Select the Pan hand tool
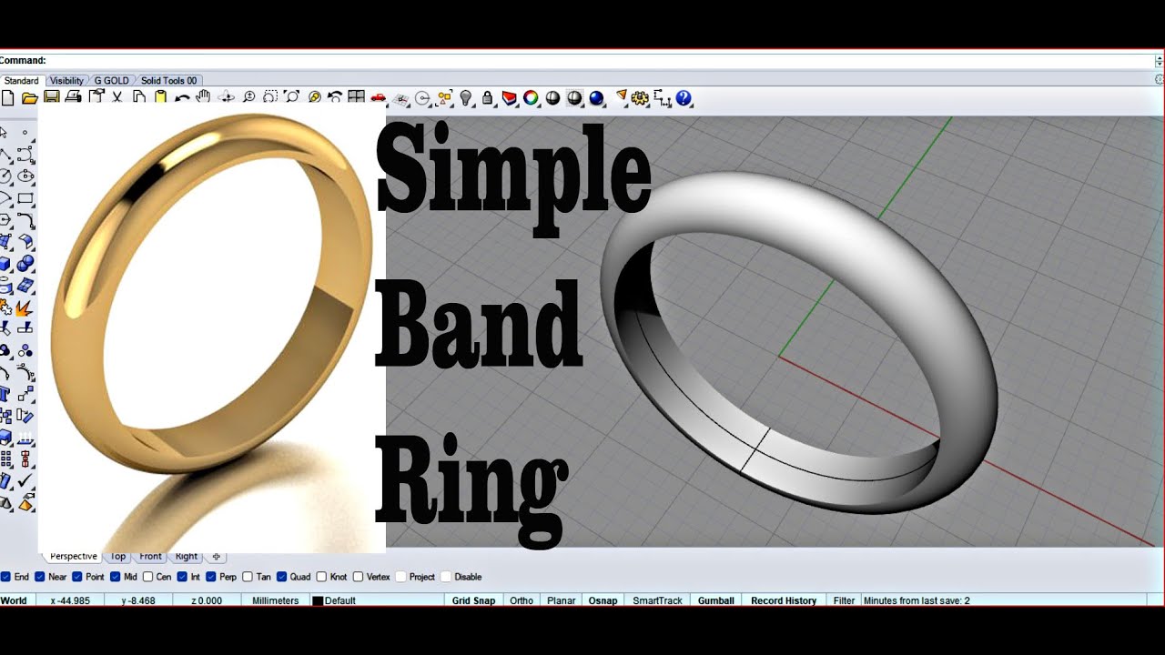This screenshot has width=1165, height=655. click(203, 96)
